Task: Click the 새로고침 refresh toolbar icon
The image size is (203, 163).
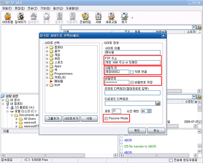Action: tap(111, 18)
